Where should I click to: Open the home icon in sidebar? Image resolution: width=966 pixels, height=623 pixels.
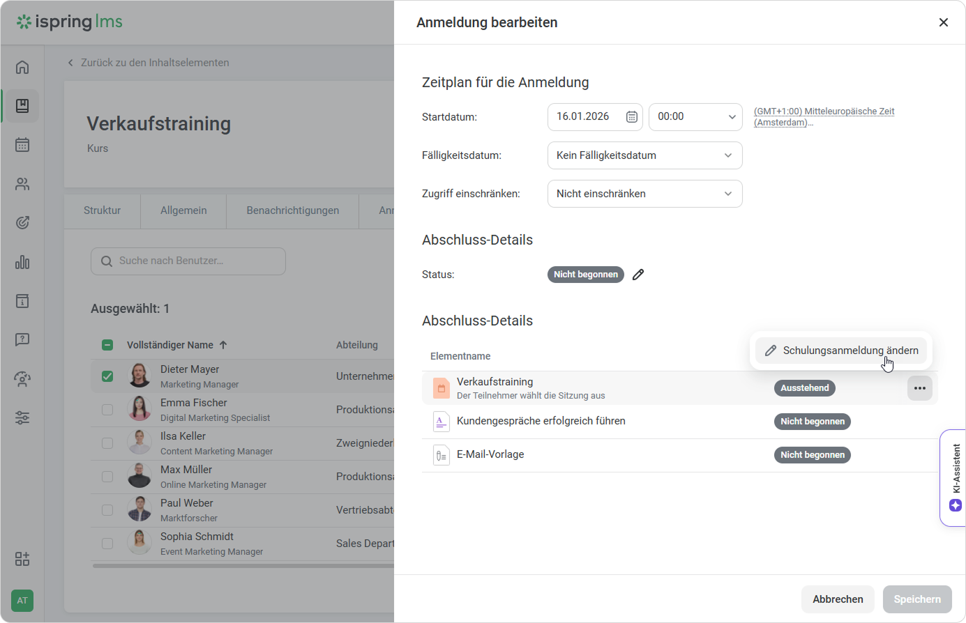pyautogui.click(x=22, y=67)
